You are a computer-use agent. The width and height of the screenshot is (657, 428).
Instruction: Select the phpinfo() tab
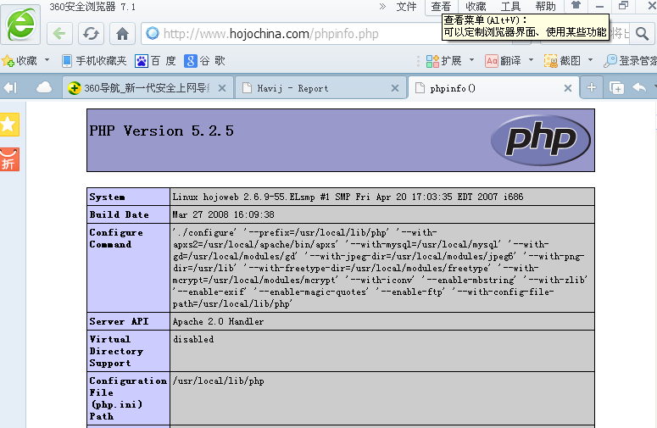[493, 88]
